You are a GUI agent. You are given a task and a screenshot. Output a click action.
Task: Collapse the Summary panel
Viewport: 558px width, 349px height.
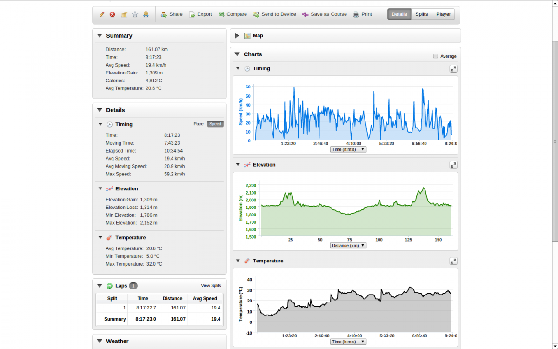coord(100,36)
